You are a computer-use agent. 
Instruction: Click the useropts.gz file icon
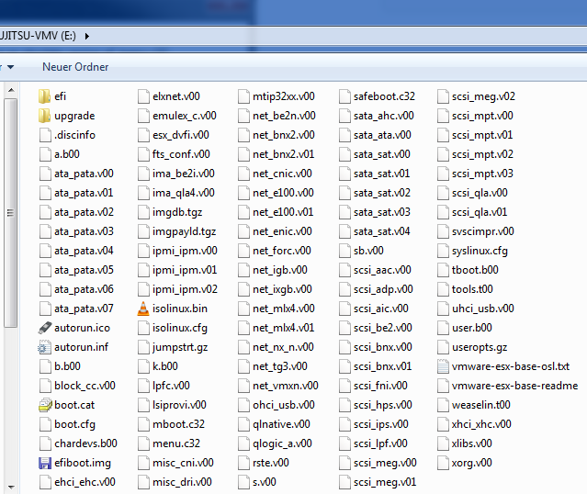(x=443, y=347)
